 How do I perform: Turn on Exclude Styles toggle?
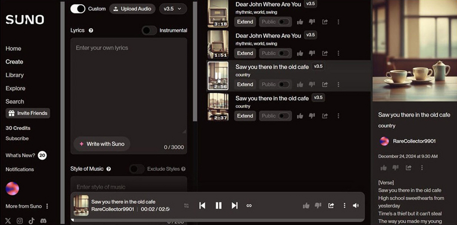click(137, 169)
